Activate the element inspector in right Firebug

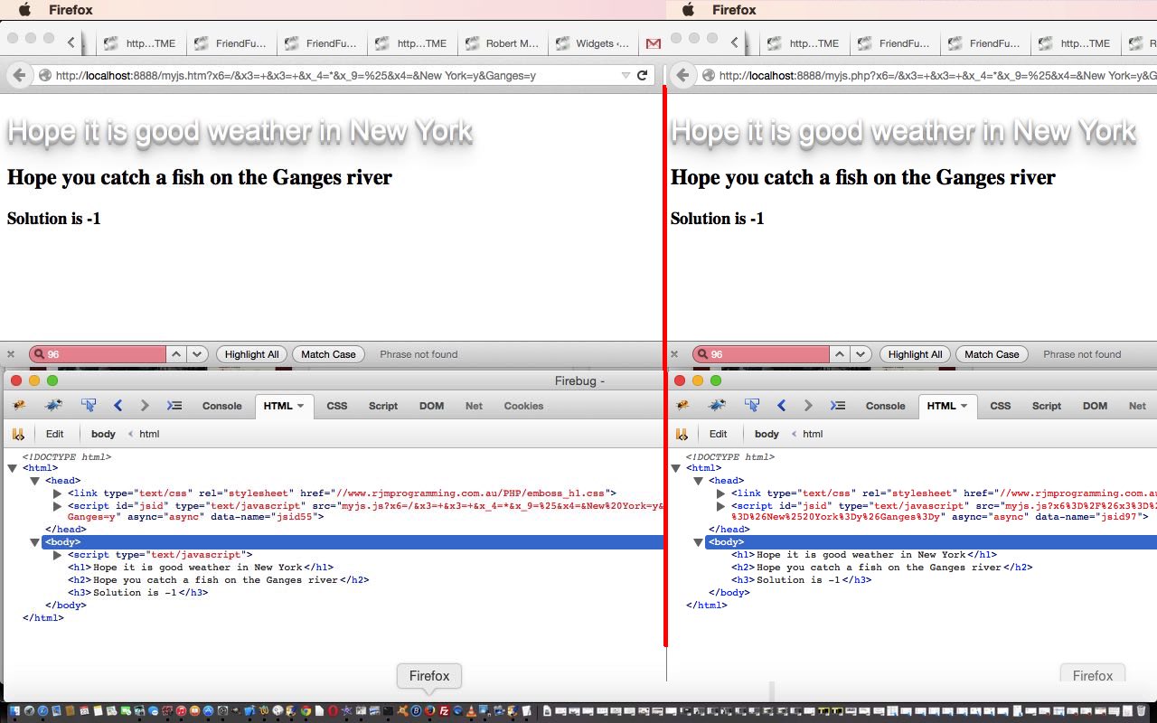pyautogui.click(x=752, y=406)
